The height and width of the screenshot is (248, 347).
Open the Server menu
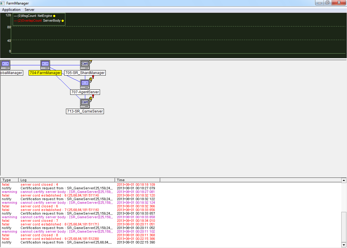(30, 10)
